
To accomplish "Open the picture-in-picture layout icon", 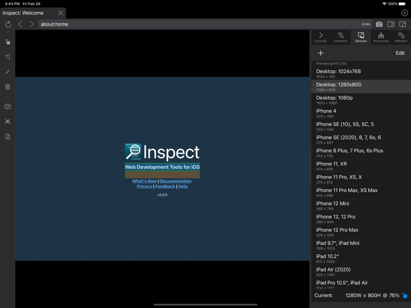I will pos(403,24).
